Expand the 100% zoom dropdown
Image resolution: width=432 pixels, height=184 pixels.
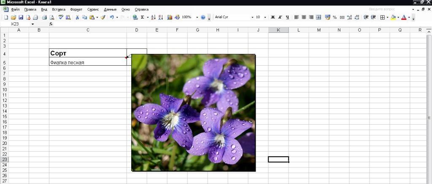click(197, 17)
